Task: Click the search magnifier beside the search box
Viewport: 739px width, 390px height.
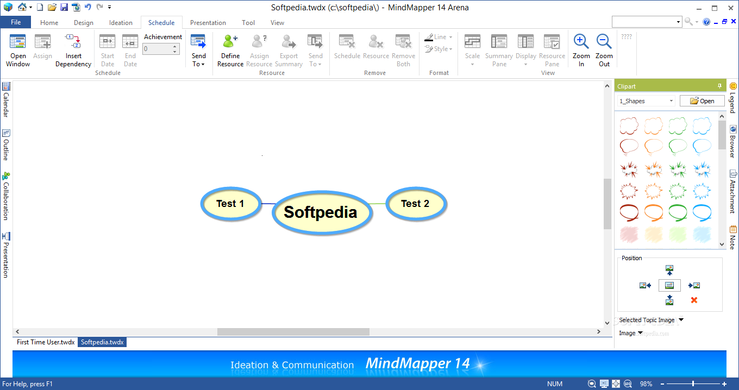Action: (x=688, y=22)
